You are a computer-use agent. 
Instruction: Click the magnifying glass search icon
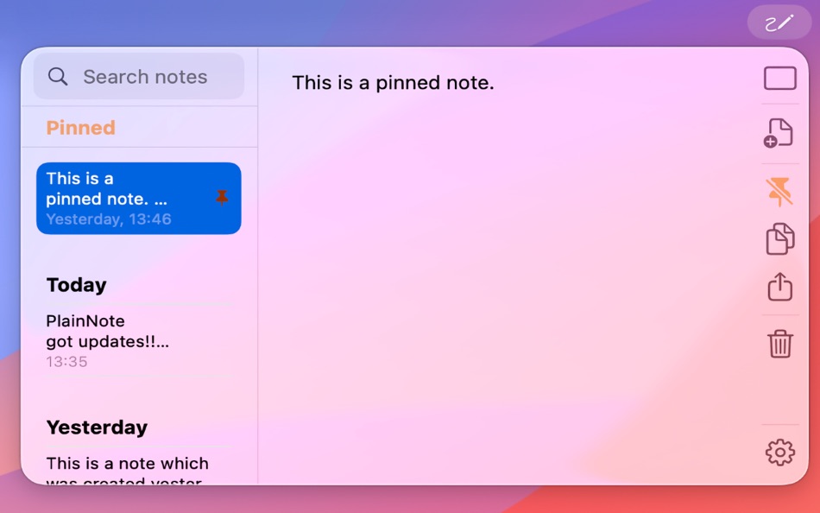[x=58, y=76]
